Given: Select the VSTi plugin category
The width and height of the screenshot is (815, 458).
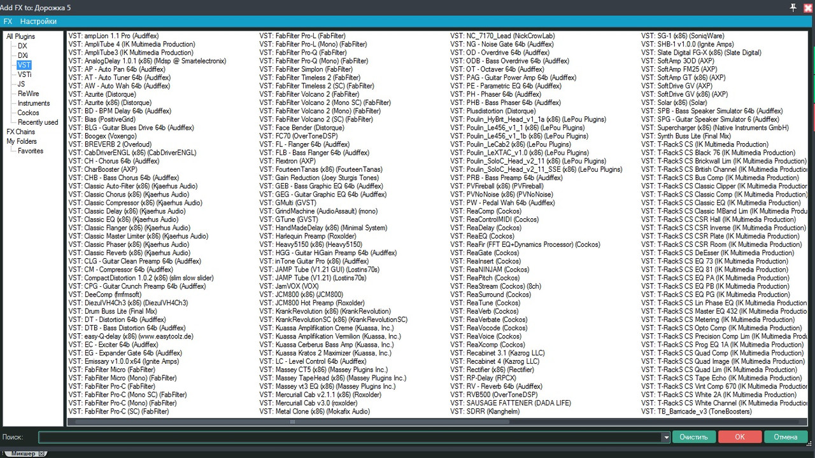Looking at the screenshot, I should click(25, 74).
